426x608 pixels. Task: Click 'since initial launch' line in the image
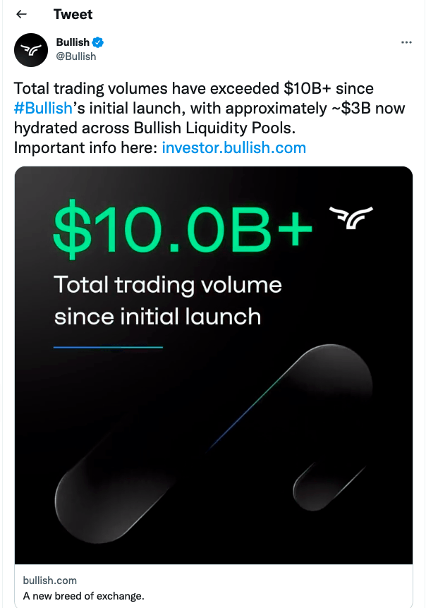pos(157,316)
